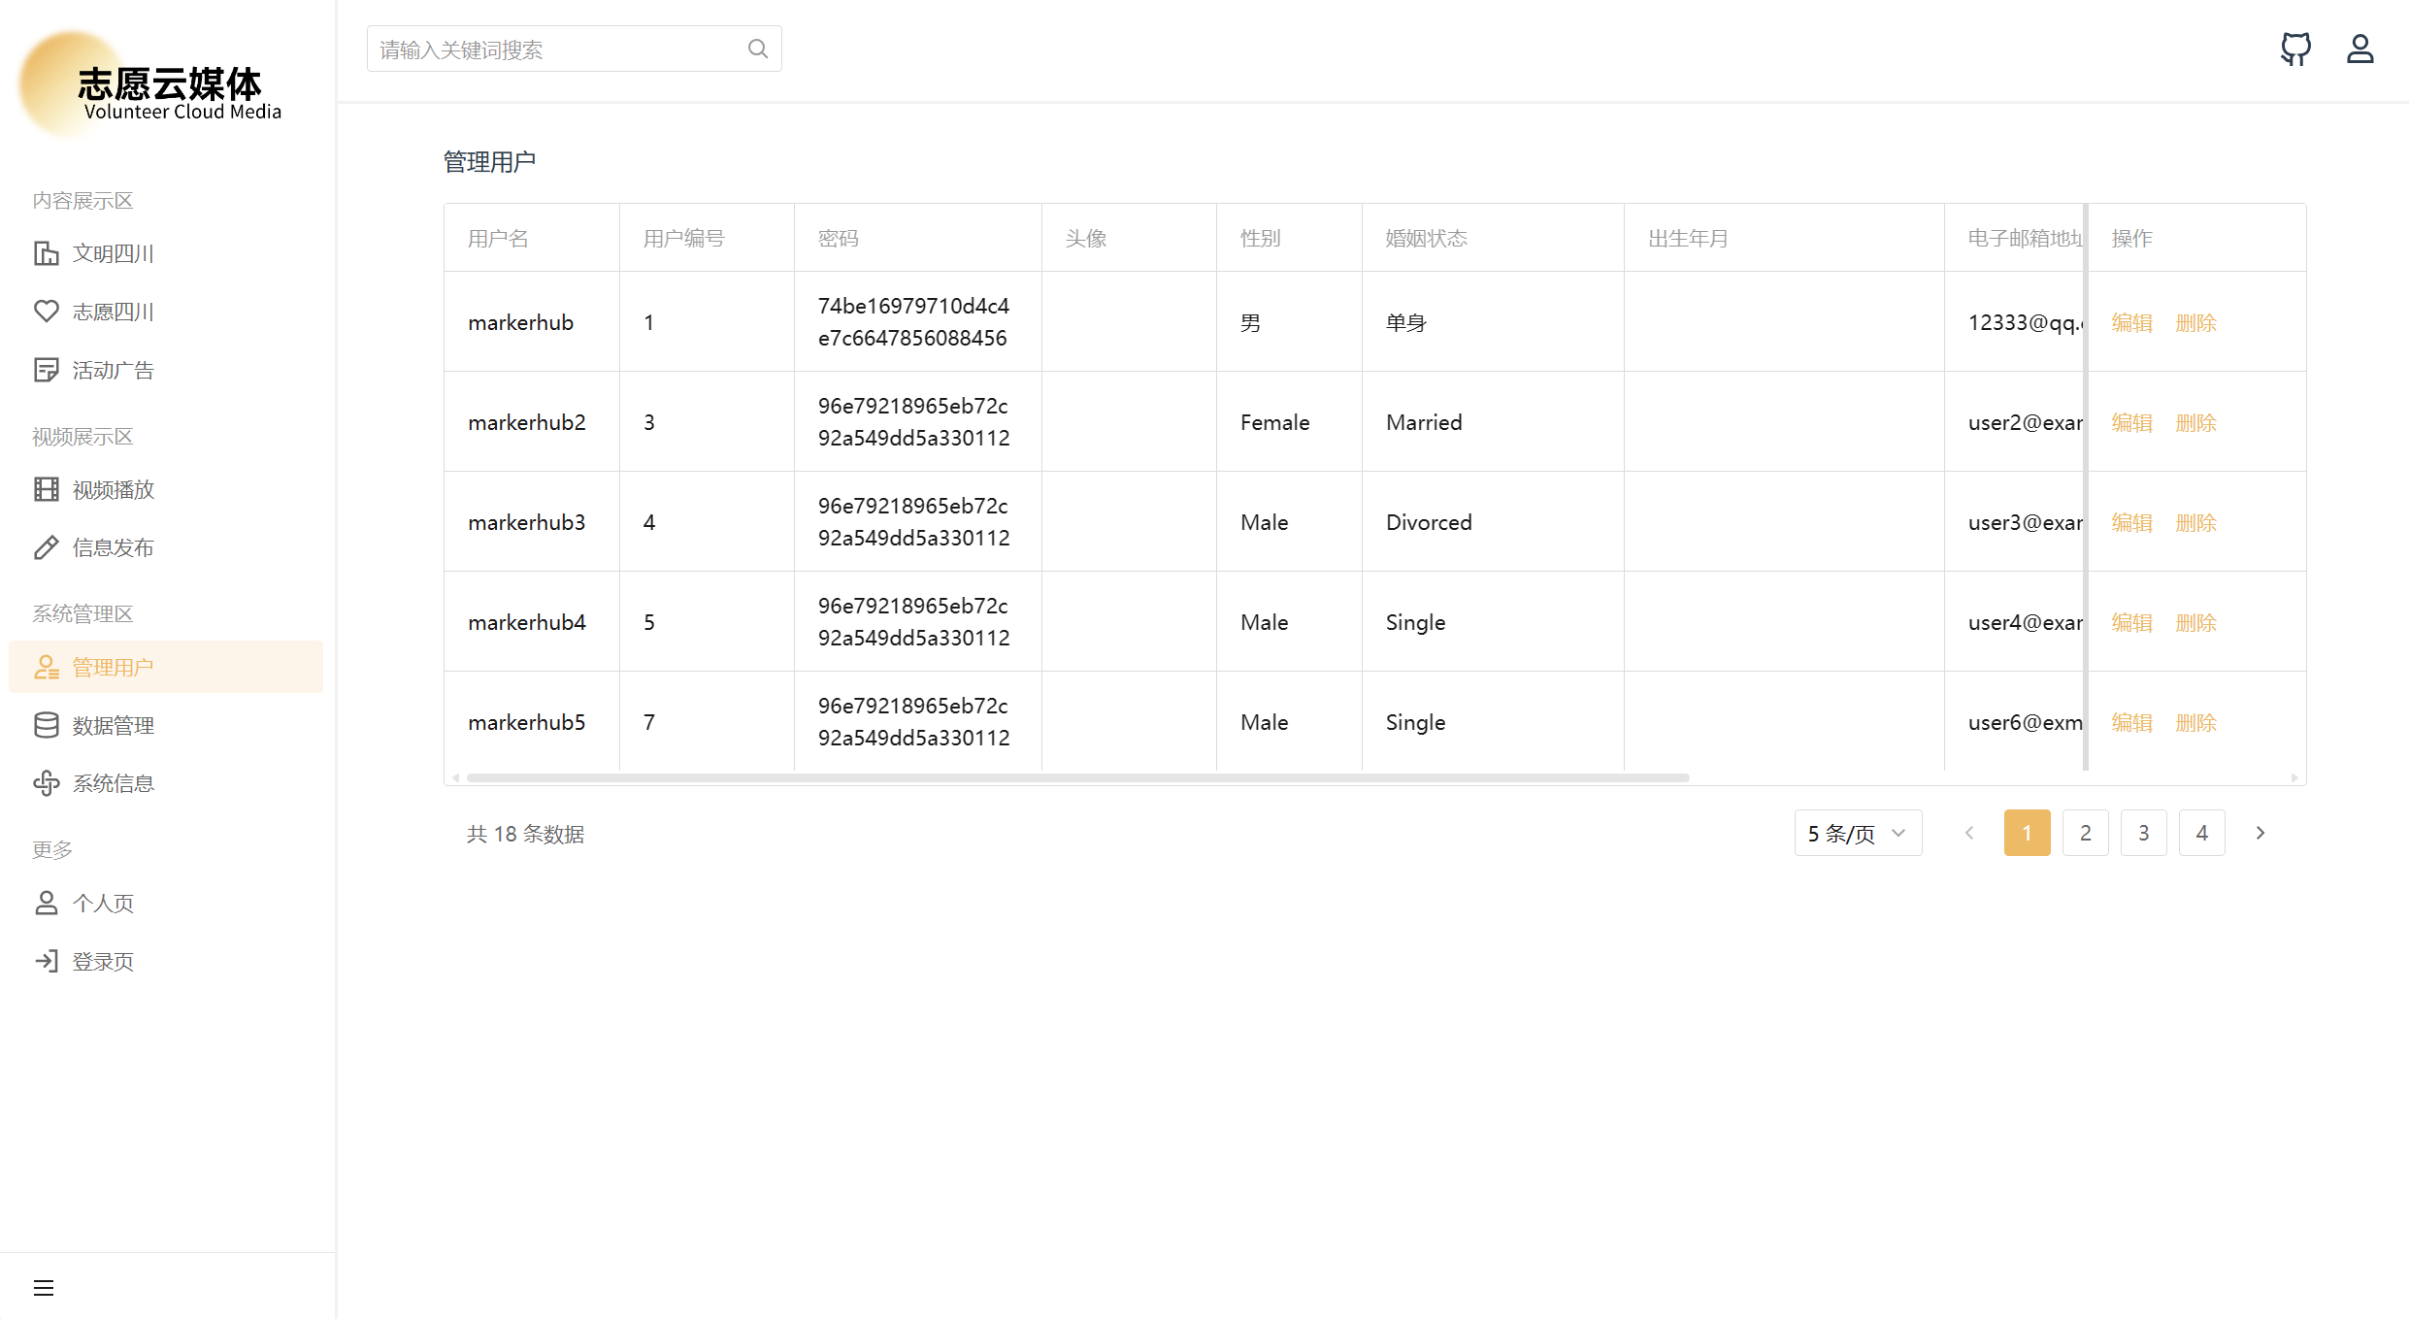Click the film icon for 视频播放
The image size is (2409, 1319).
pyautogui.click(x=46, y=489)
